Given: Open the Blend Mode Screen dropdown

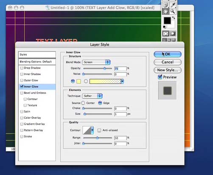Looking at the screenshot, I should (96, 62).
